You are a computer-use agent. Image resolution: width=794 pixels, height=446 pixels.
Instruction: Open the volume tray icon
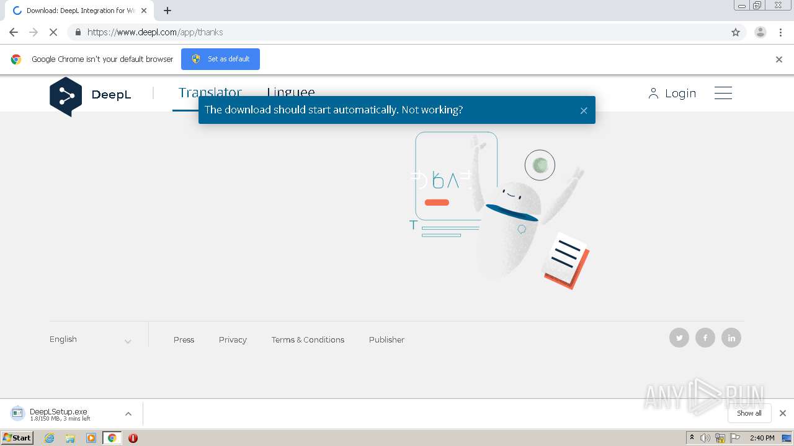[705, 438]
